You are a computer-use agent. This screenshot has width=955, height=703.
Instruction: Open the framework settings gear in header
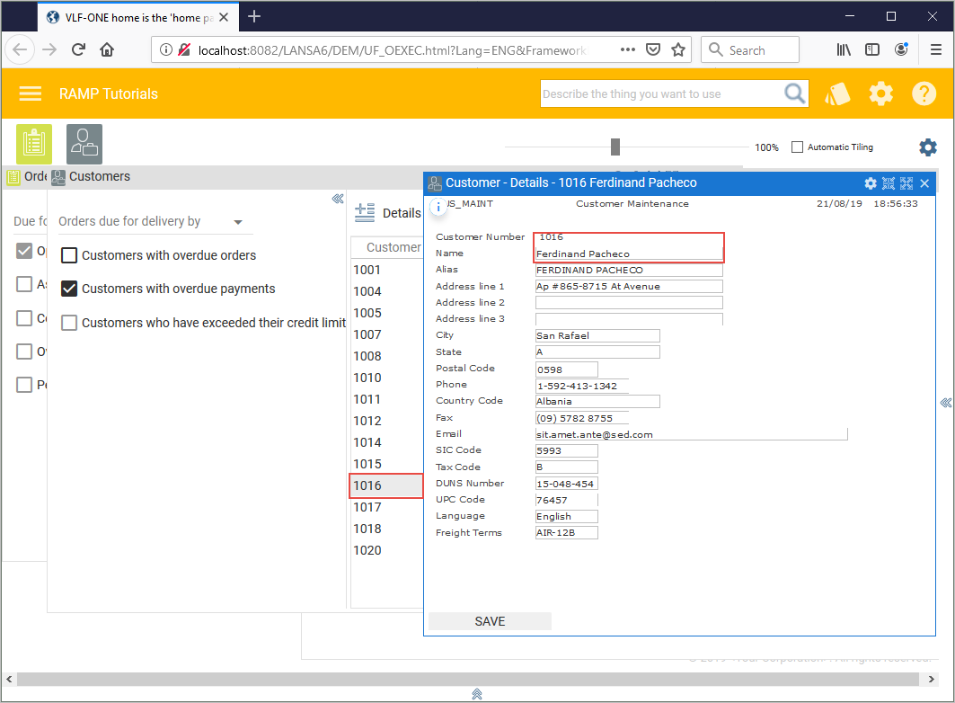[881, 93]
